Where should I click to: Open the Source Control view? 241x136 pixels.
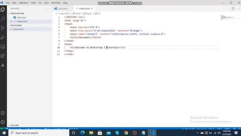(3, 28)
